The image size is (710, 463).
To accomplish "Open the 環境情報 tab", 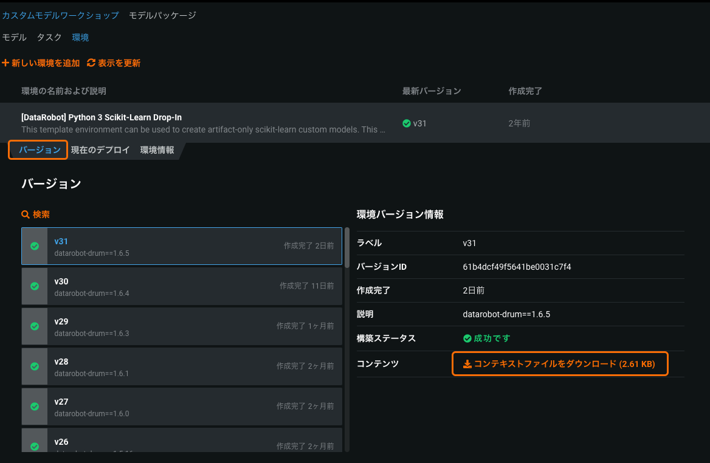I will (157, 150).
